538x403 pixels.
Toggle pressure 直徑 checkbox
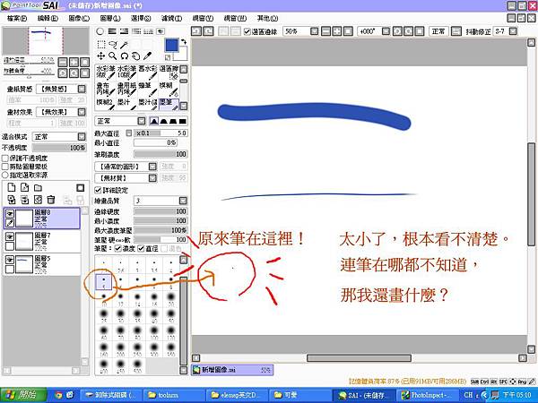(x=141, y=248)
